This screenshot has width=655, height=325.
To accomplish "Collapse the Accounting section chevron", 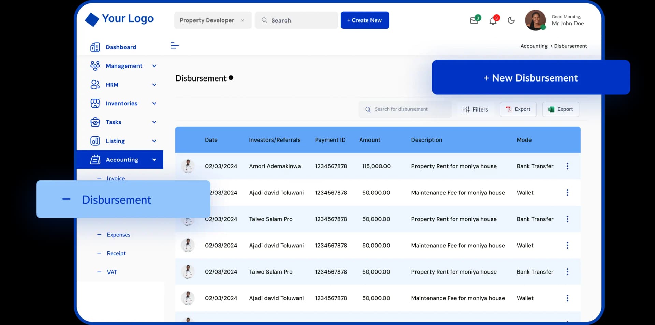I will tap(154, 160).
